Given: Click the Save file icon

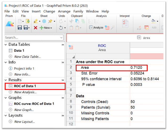Looking at the screenshot, I should coord(20,28).
